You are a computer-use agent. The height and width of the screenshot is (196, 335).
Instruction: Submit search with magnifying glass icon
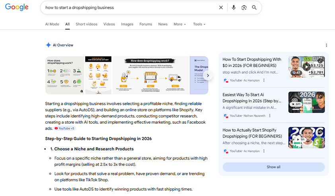coord(254,8)
